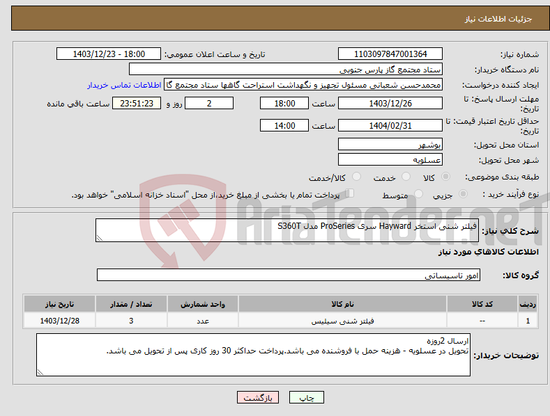The height and width of the screenshot is (416, 550).
Task: Click the اطلاعات کالاهای مورد نیاز section heading
Action: 488,252
